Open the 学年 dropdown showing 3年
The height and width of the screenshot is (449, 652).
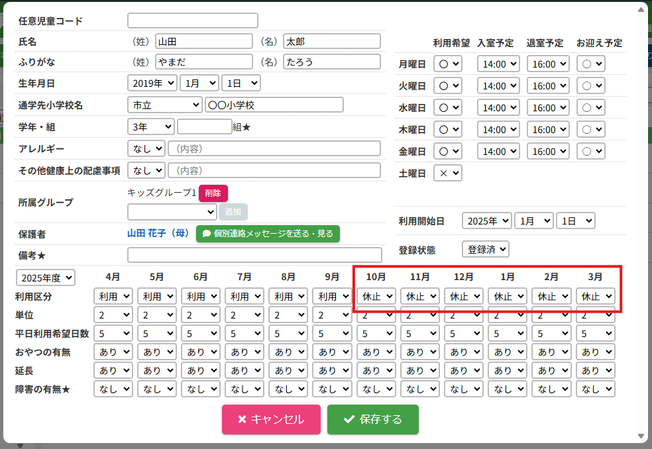pos(150,126)
